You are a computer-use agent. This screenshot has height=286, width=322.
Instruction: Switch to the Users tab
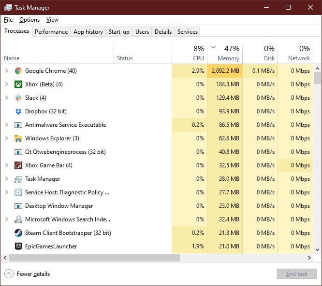(x=142, y=32)
